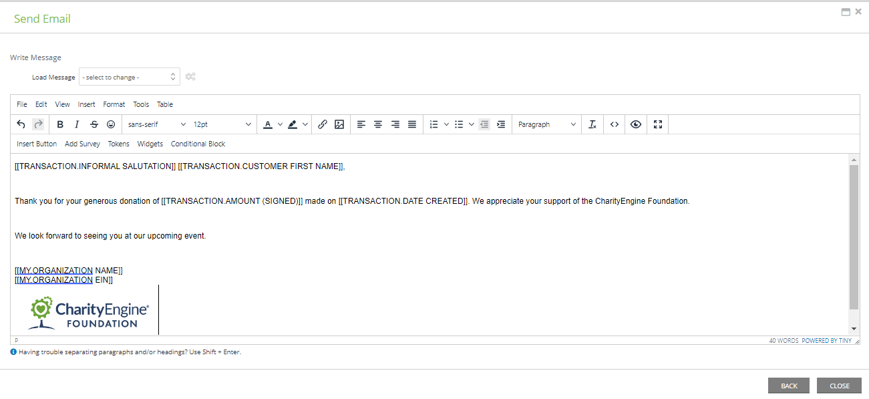The height and width of the screenshot is (399, 869).
Task: Click the editor vertical scrollbar thumb
Action: click(x=854, y=237)
